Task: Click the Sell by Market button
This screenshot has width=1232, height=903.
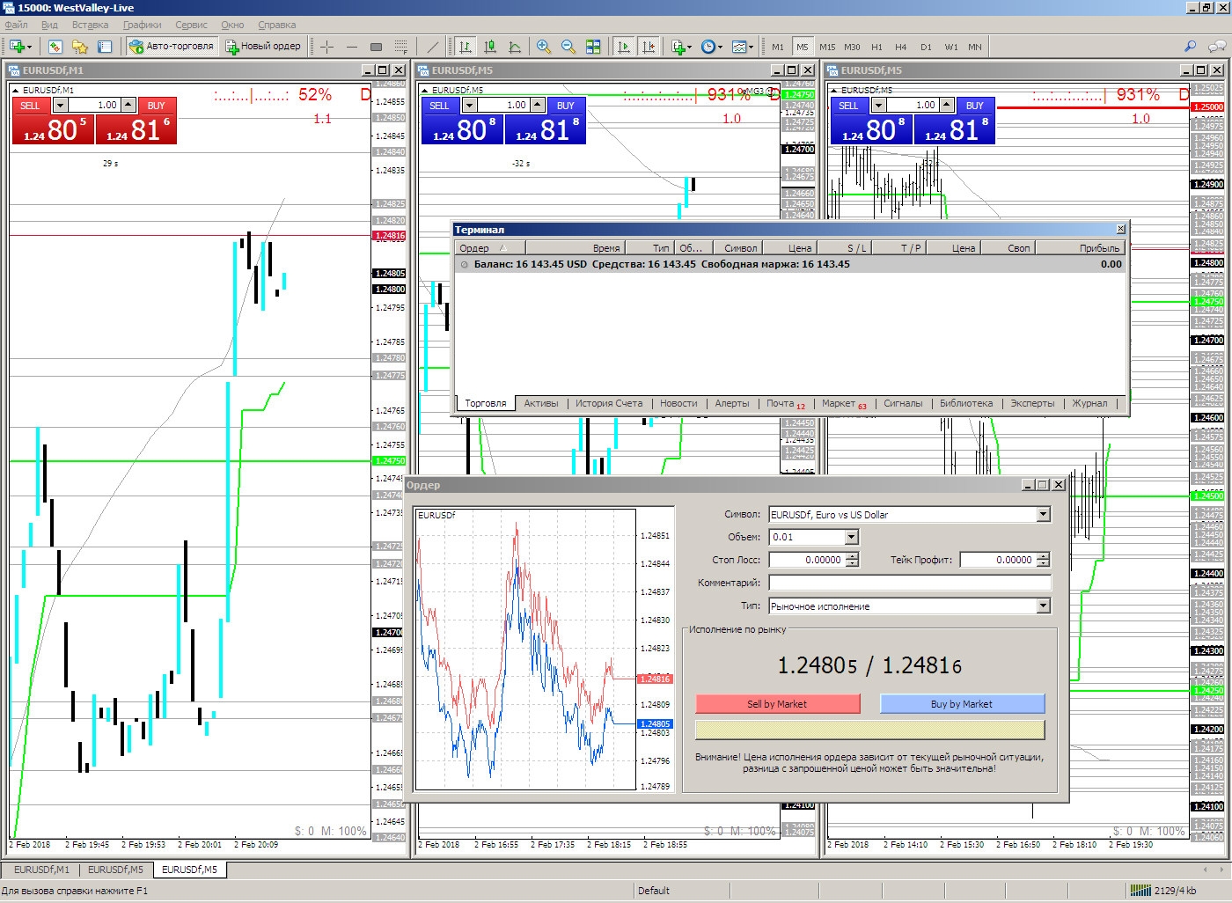Action: pyautogui.click(x=777, y=704)
